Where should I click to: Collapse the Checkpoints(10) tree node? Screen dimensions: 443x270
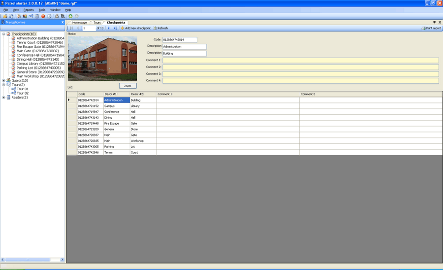point(3,34)
